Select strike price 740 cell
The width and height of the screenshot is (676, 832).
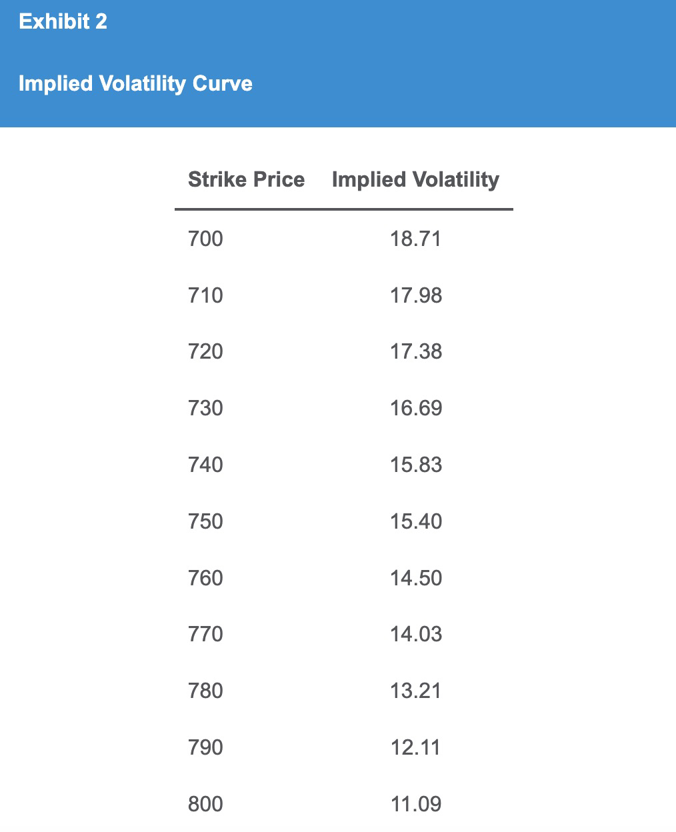[x=205, y=465]
